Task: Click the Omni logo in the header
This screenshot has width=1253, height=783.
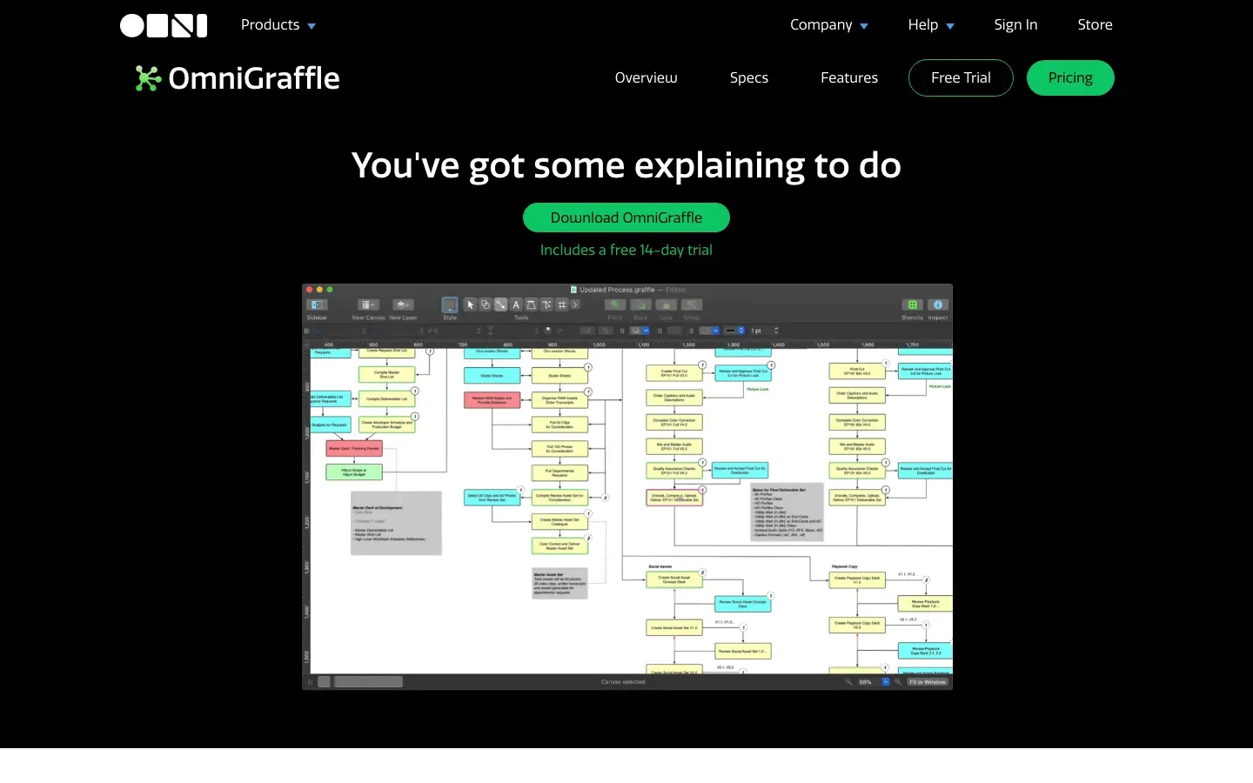Action: coord(164,25)
